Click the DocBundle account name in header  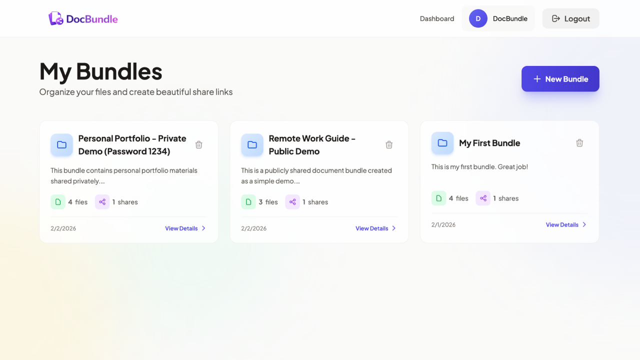[x=509, y=18]
